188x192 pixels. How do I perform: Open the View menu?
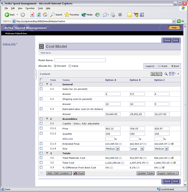coord(20,8)
